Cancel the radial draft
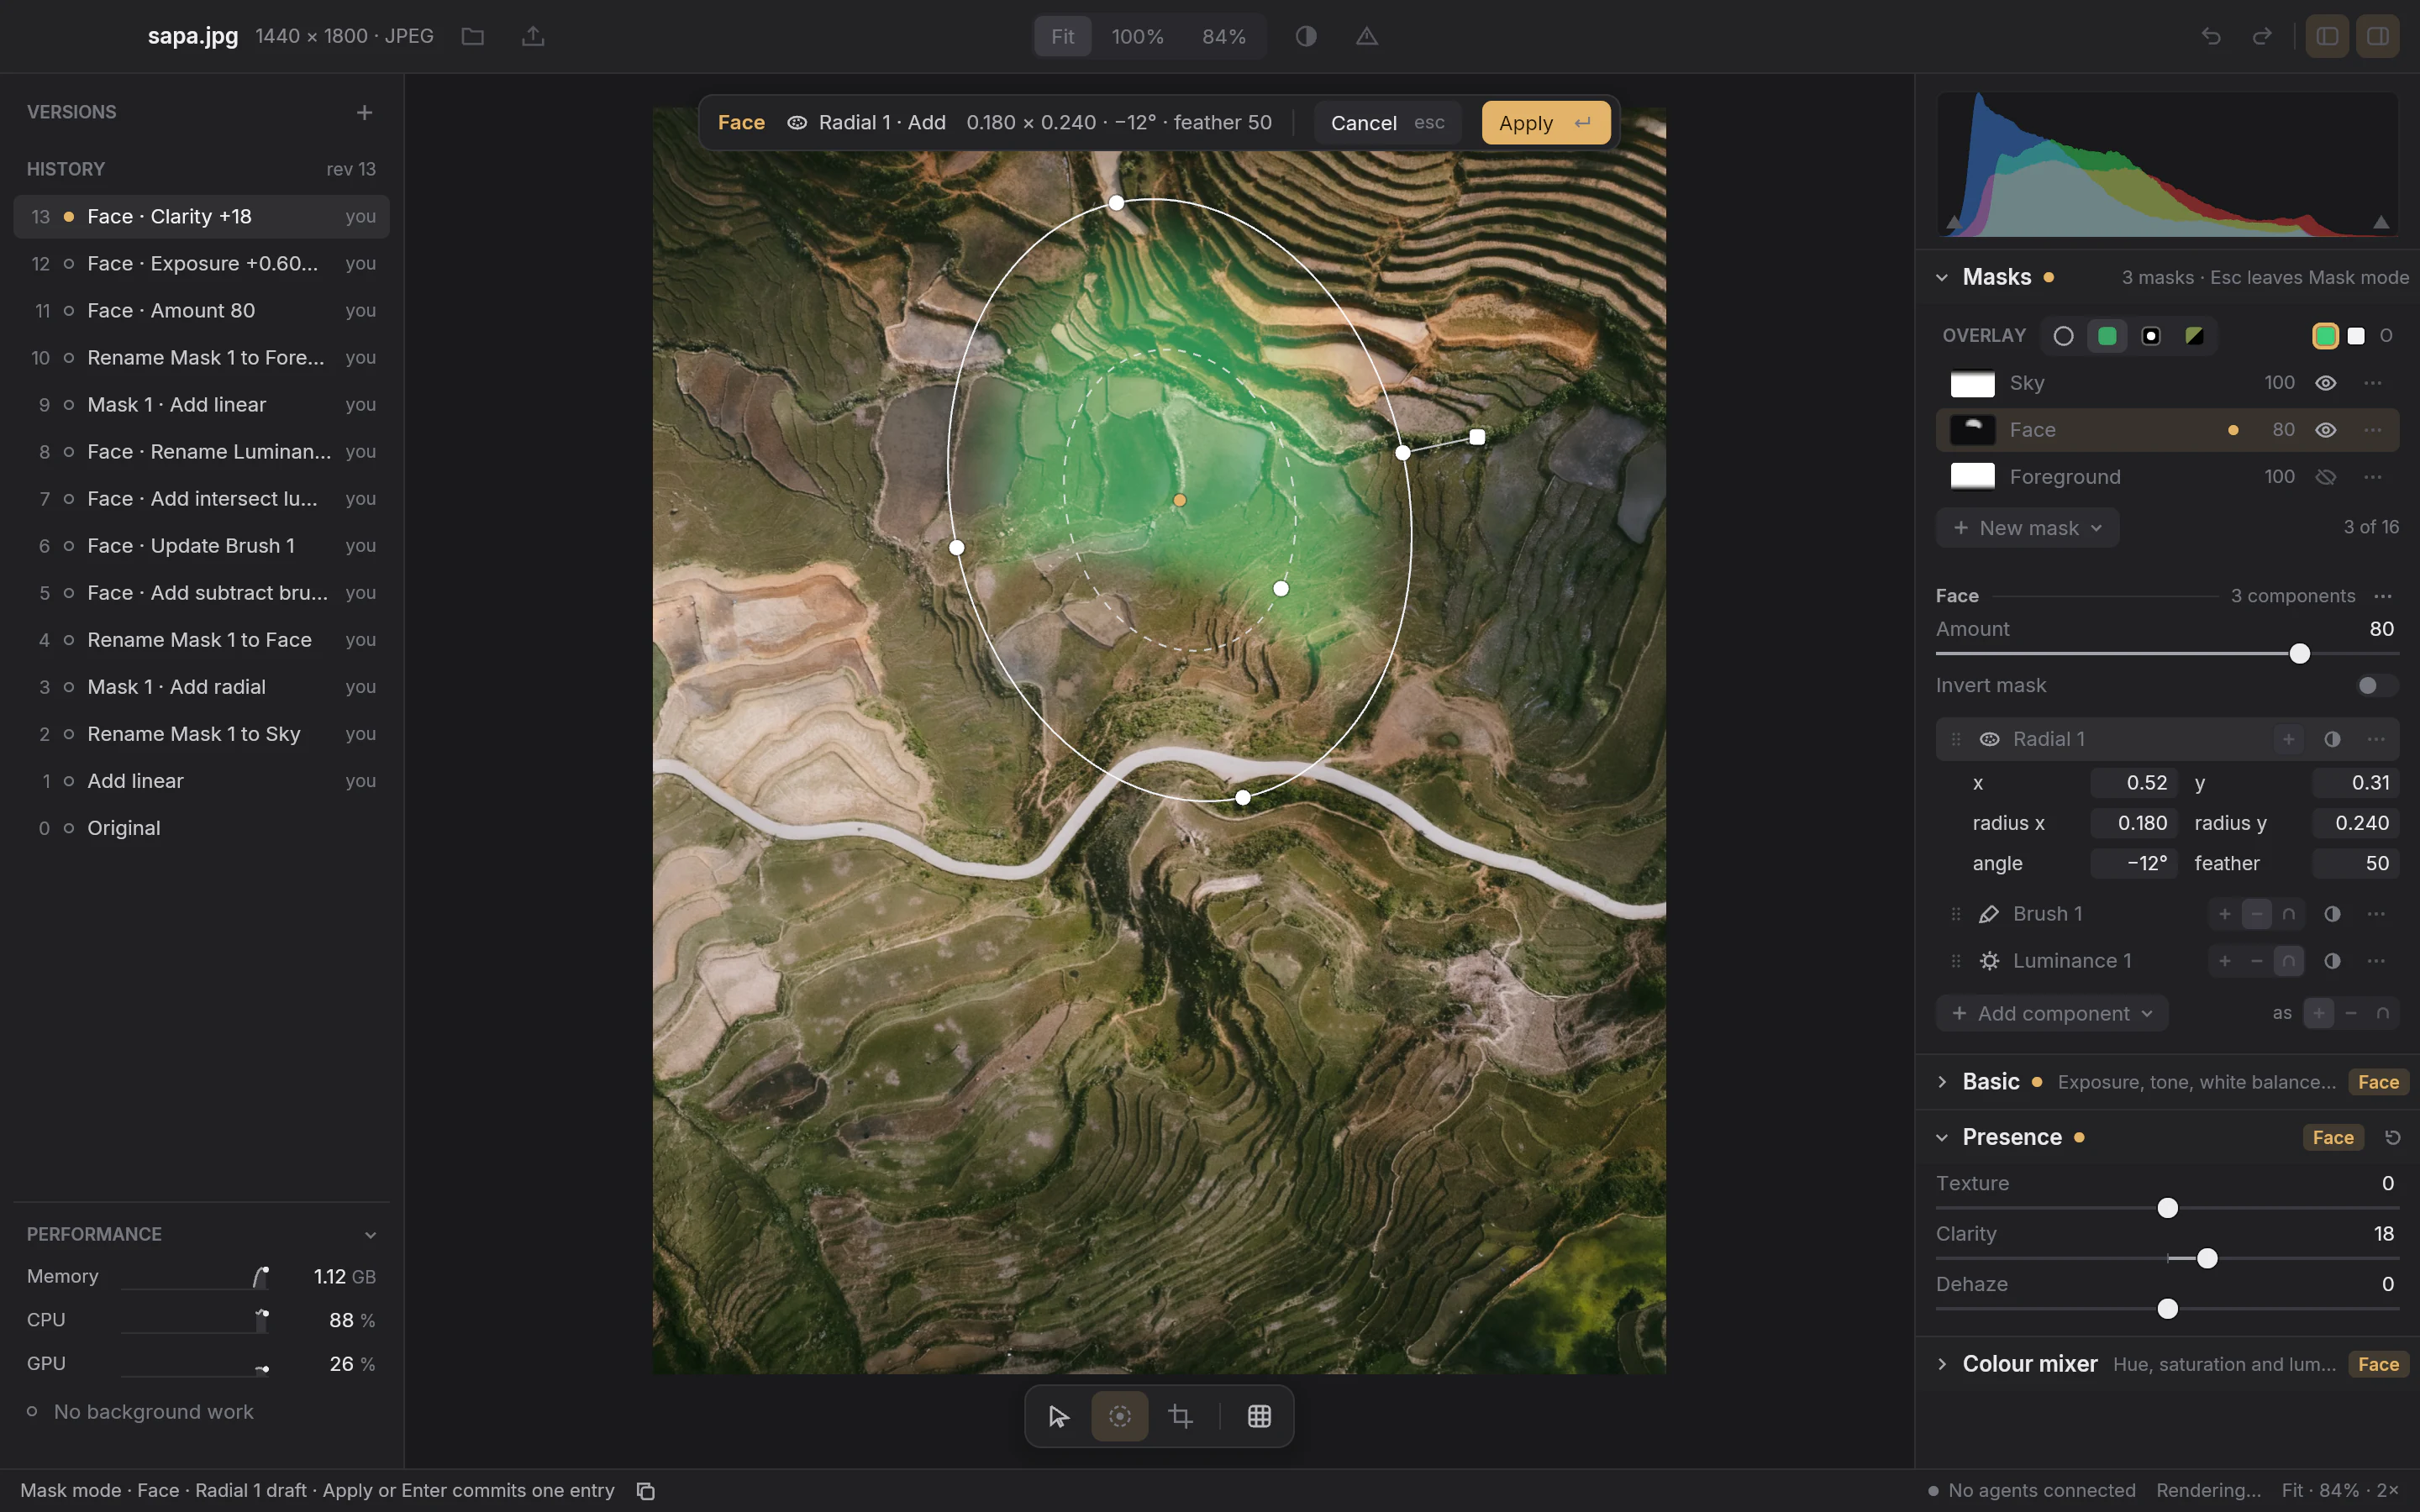The image size is (2420, 1512). coord(1387,123)
